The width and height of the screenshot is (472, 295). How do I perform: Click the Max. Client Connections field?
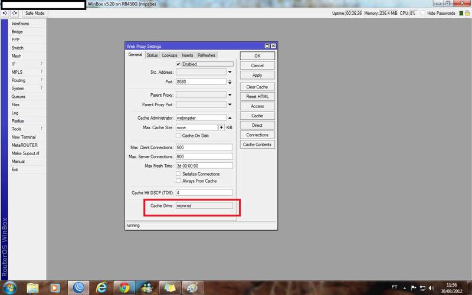pos(204,147)
